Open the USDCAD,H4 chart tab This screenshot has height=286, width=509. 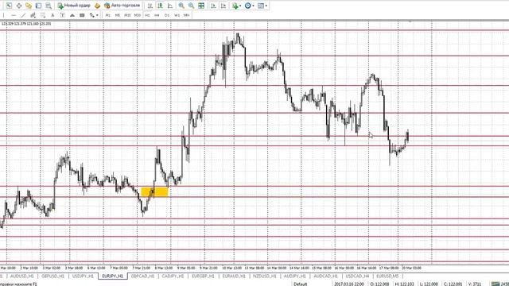coord(357,276)
